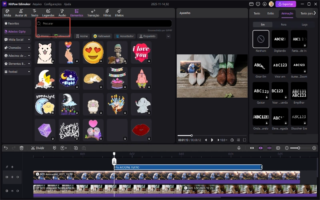Image resolution: width=320 pixels, height=200 pixels.
Task: Switch to the Estilo tab
Action: (270, 13)
